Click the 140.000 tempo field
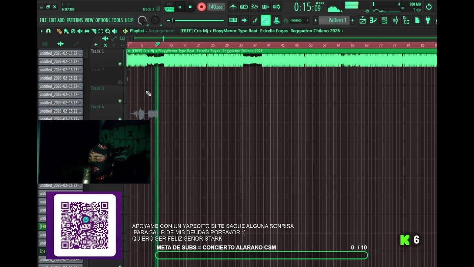Image resolution: width=474 pixels, height=267 pixels. [x=216, y=7]
